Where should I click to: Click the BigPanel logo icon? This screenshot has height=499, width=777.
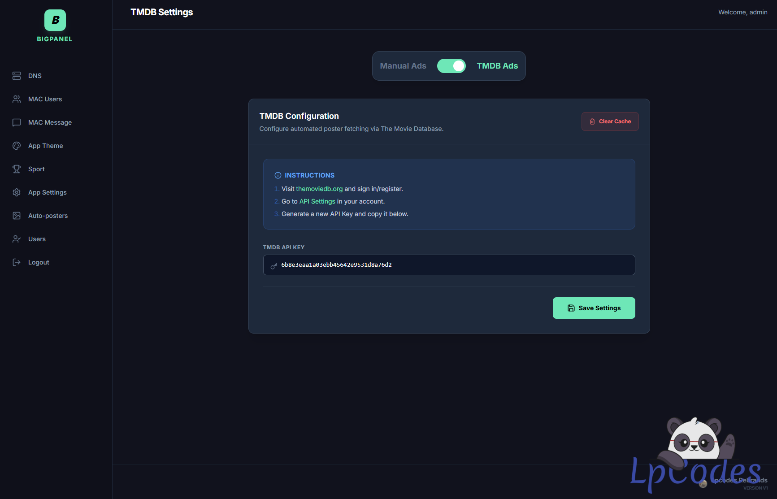click(55, 20)
